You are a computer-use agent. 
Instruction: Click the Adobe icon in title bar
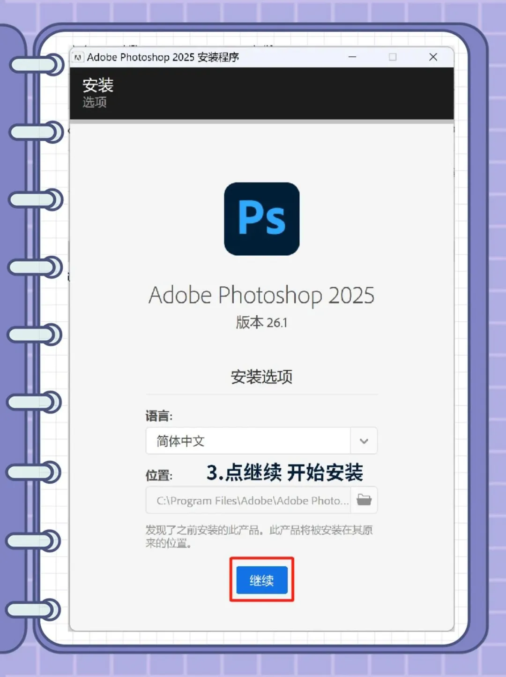[x=78, y=57]
